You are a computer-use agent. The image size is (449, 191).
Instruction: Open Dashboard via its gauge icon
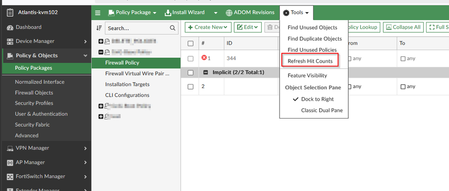pos(10,27)
